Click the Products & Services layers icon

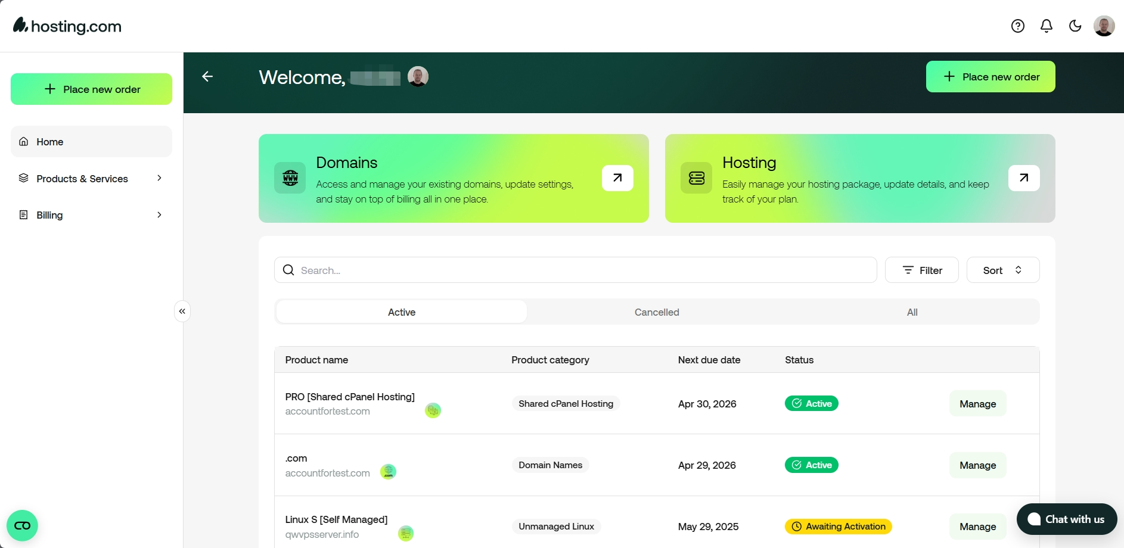(24, 178)
